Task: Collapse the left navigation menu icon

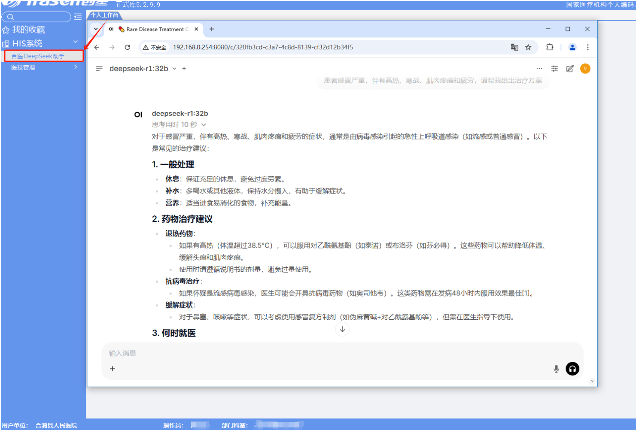Action: (78, 17)
